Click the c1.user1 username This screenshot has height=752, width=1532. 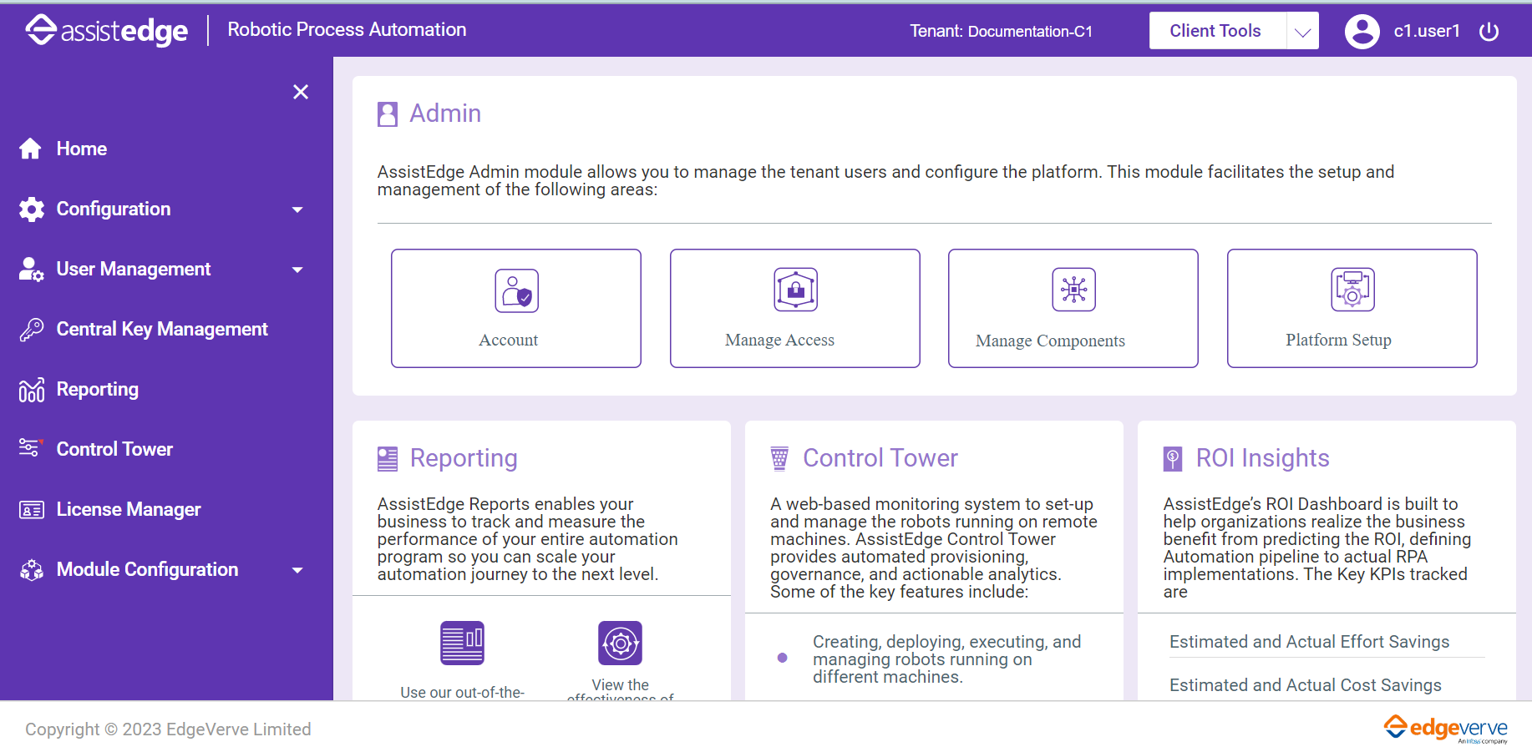pyautogui.click(x=1427, y=31)
